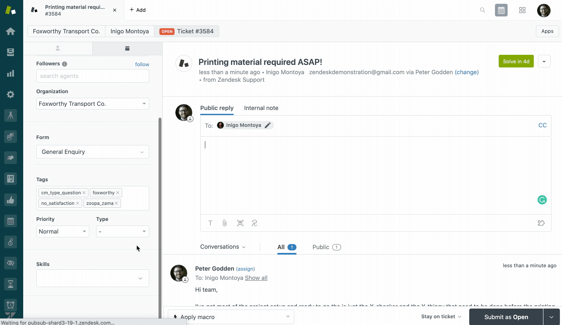
Task: Click the Add new tab button
Action: (x=137, y=10)
